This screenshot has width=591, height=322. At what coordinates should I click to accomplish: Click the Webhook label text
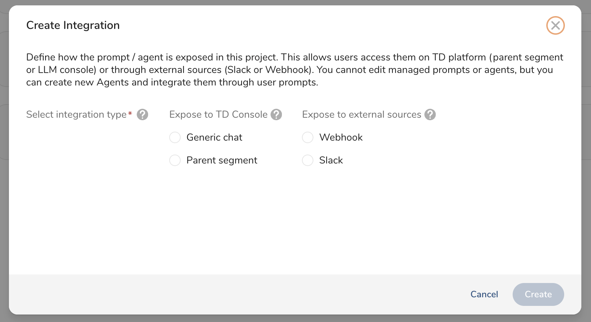coord(341,137)
